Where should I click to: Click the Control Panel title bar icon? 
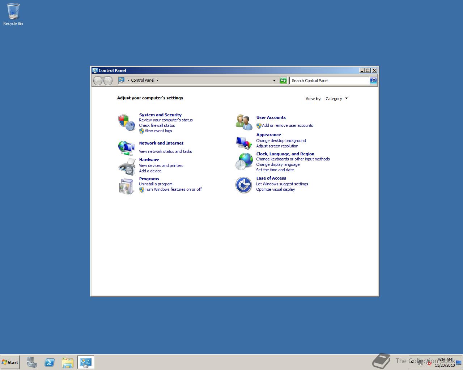coord(95,70)
